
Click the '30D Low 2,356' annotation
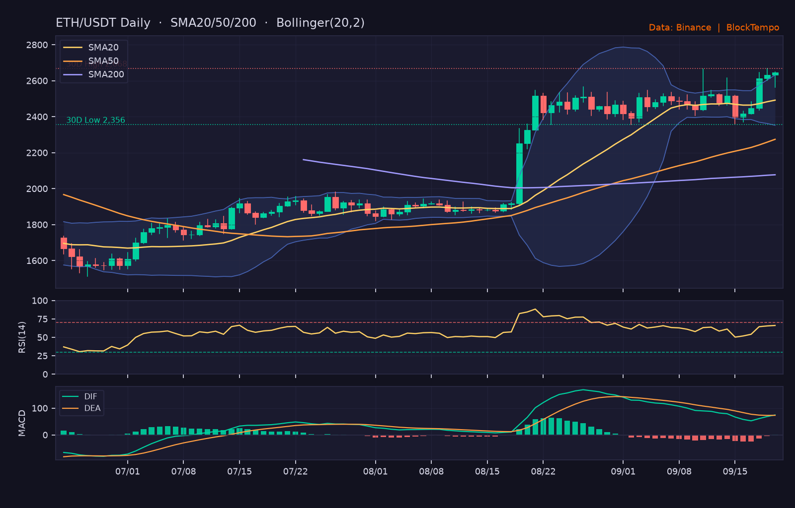tap(96, 120)
